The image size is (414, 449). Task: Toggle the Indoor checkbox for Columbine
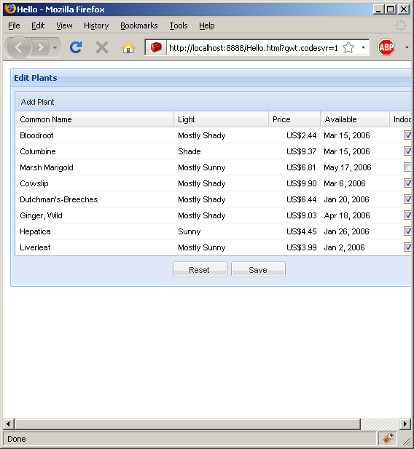[407, 151]
